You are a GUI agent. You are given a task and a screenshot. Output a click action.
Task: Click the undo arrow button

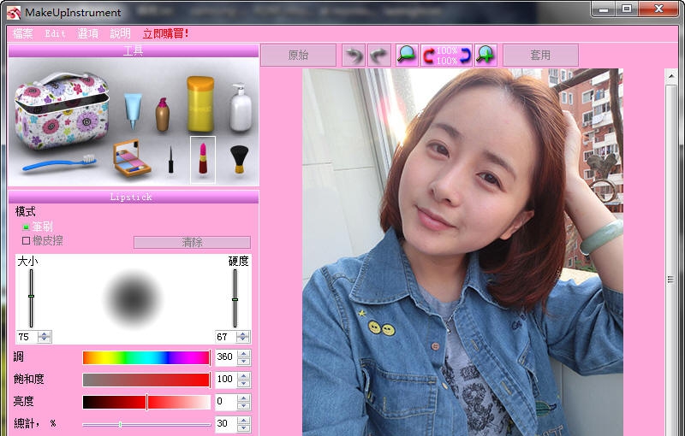354,56
